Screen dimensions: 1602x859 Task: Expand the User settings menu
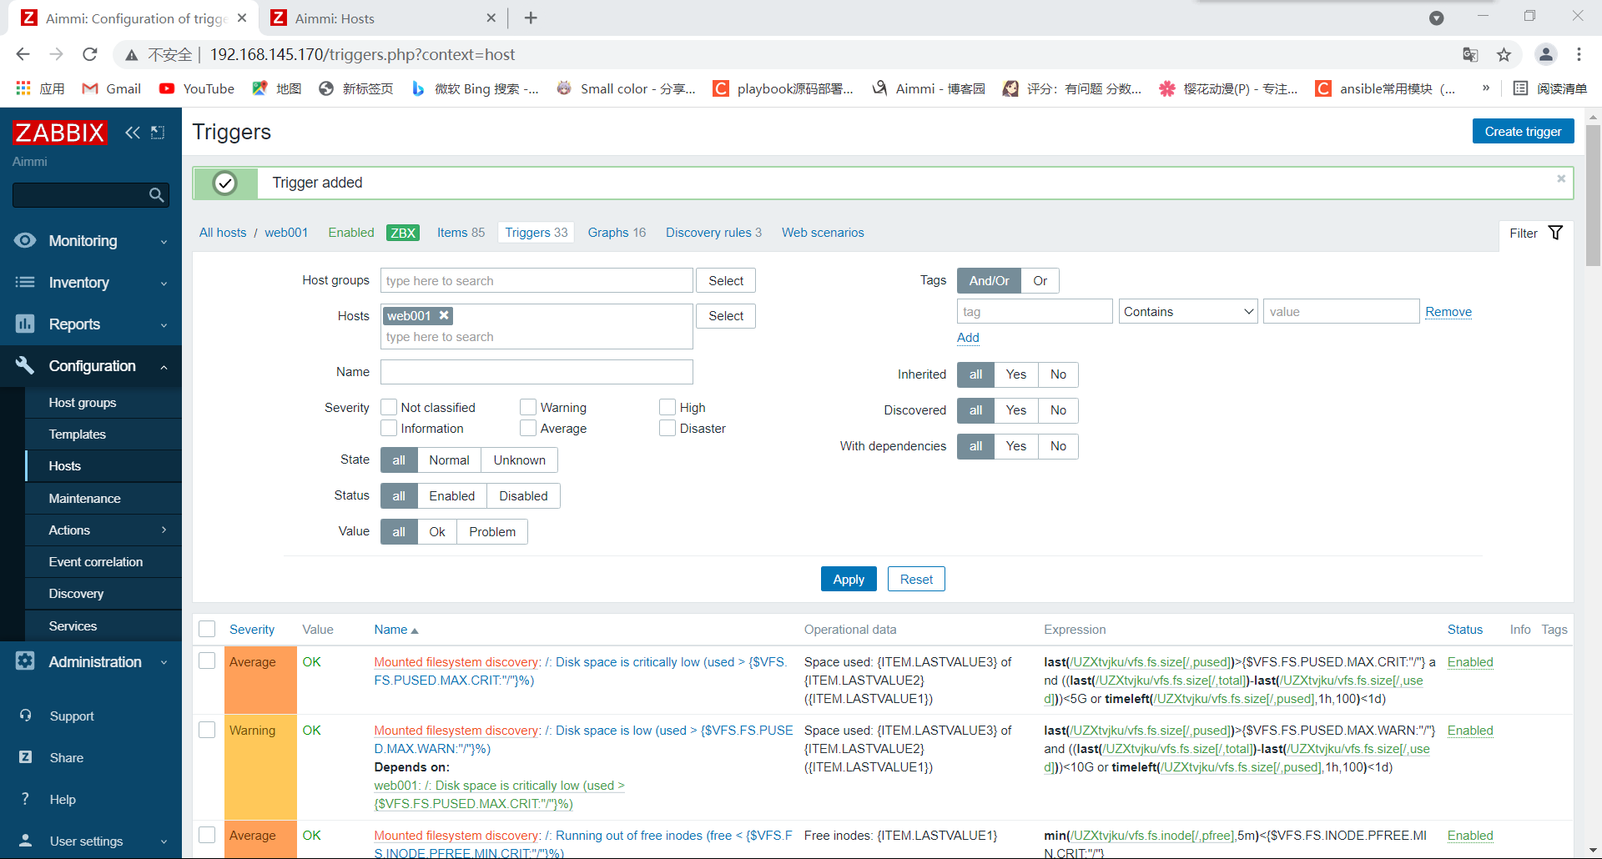point(91,841)
